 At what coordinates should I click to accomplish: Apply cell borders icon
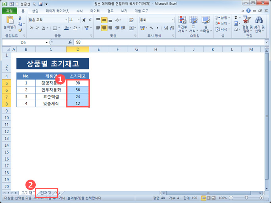55,28
